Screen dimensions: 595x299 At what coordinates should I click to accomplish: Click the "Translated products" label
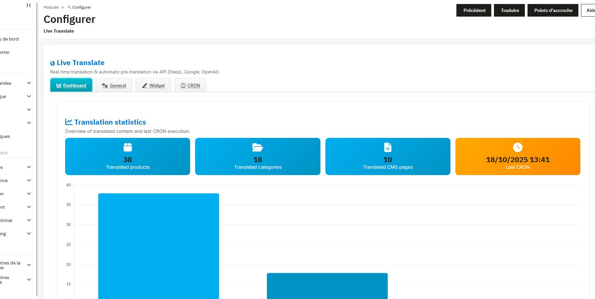tap(128, 167)
